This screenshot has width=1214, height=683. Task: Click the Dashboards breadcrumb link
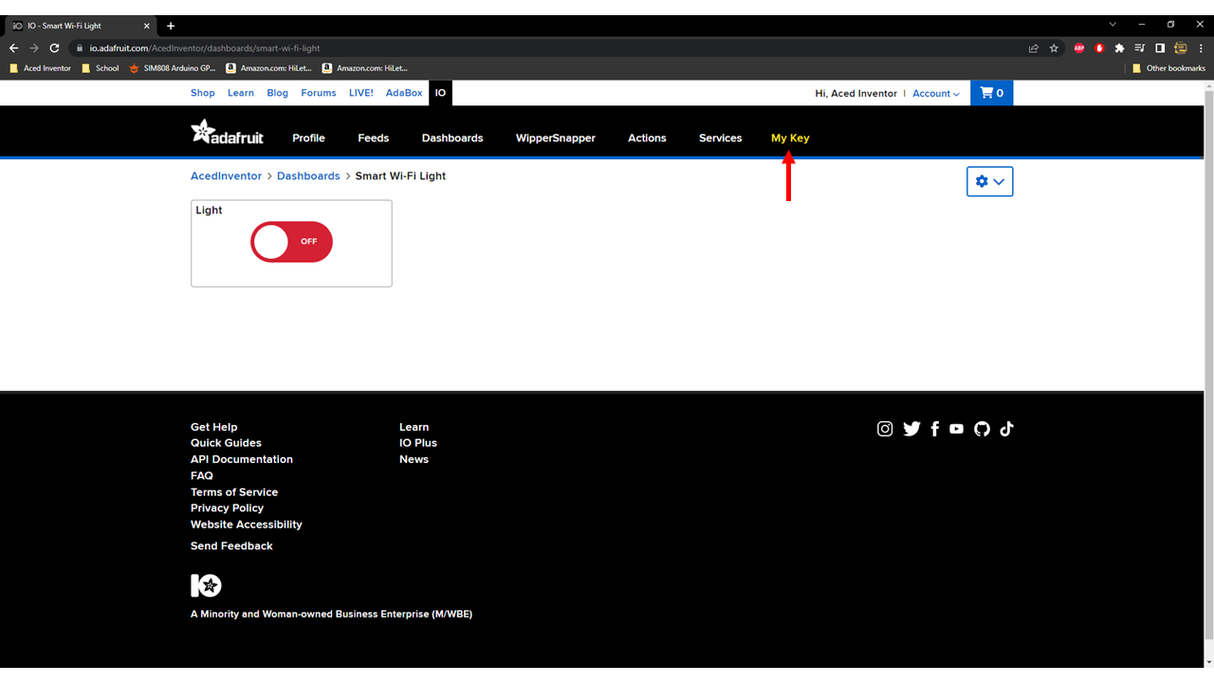308,176
